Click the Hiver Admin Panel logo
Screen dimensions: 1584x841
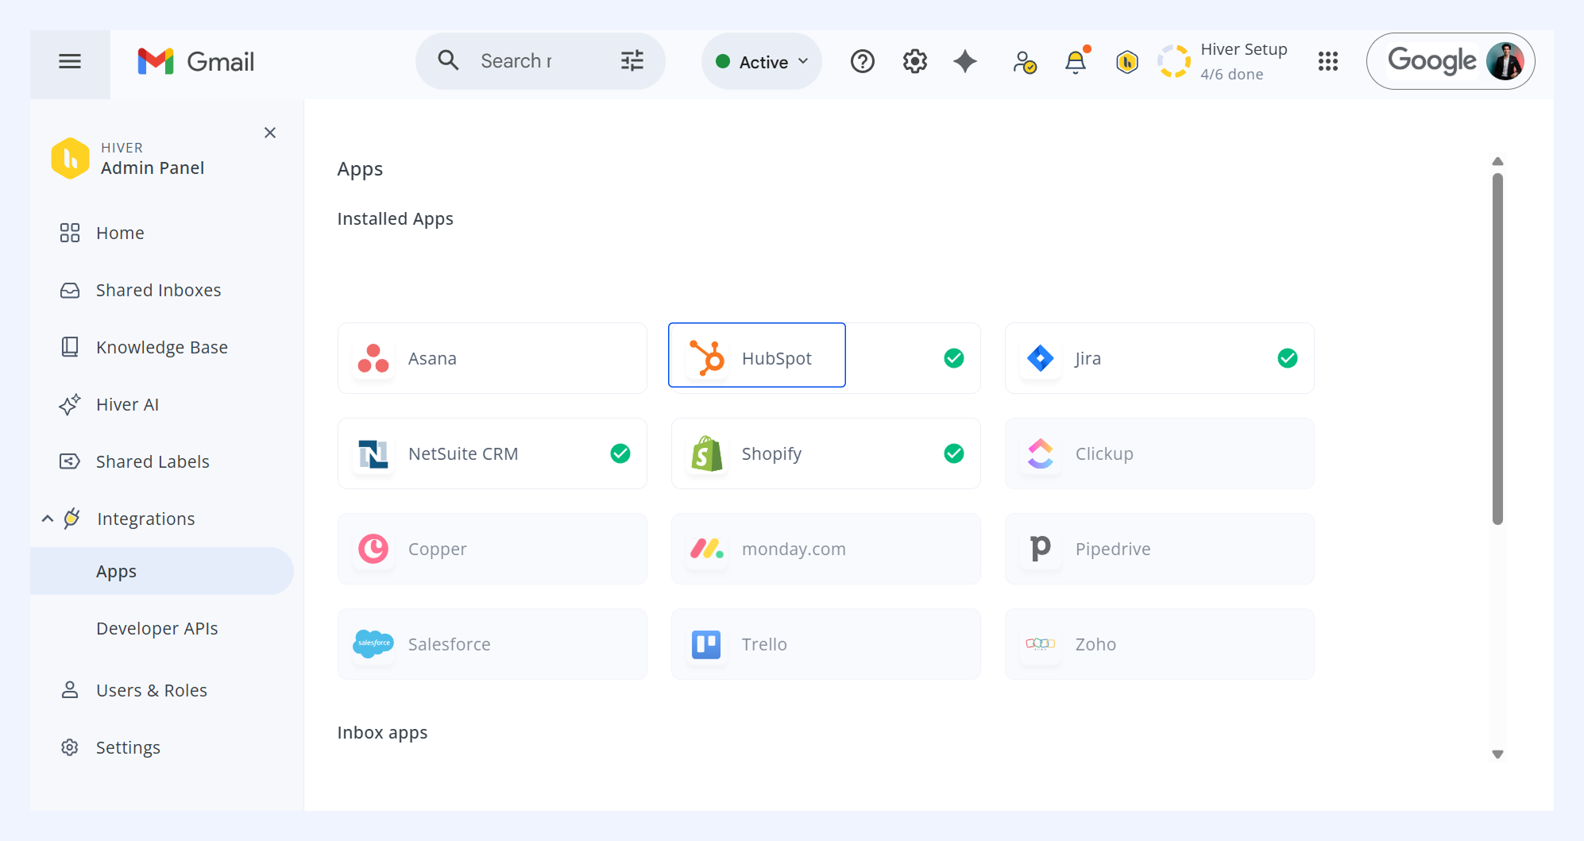tap(70, 158)
